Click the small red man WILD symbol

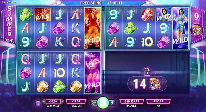coord(42,14)
